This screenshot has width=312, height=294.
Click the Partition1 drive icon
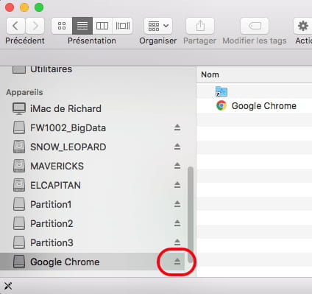19,204
